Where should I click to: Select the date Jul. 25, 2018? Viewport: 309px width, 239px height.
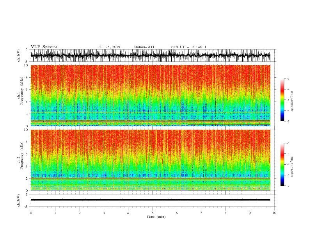point(109,47)
